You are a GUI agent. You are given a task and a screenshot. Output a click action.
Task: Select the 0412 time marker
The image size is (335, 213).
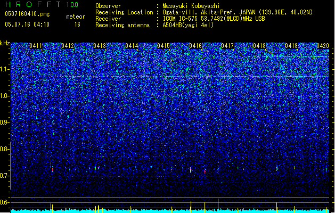tap(68, 46)
